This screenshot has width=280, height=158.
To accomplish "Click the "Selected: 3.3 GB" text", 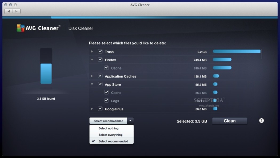I will tap(192, 121).
